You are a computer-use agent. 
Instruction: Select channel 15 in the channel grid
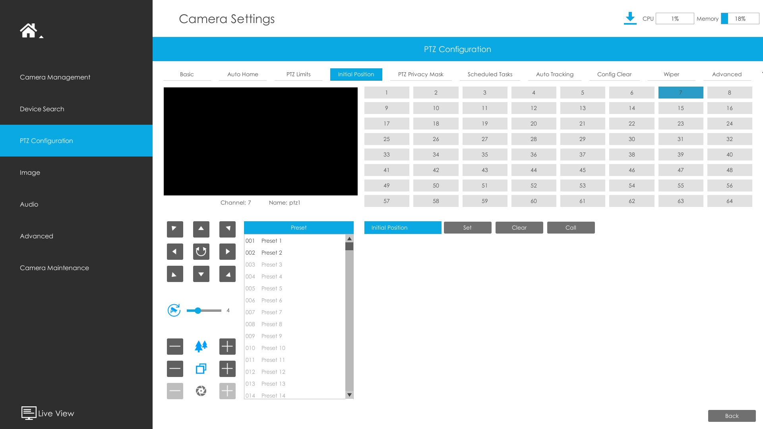click(x=680, y=108)
